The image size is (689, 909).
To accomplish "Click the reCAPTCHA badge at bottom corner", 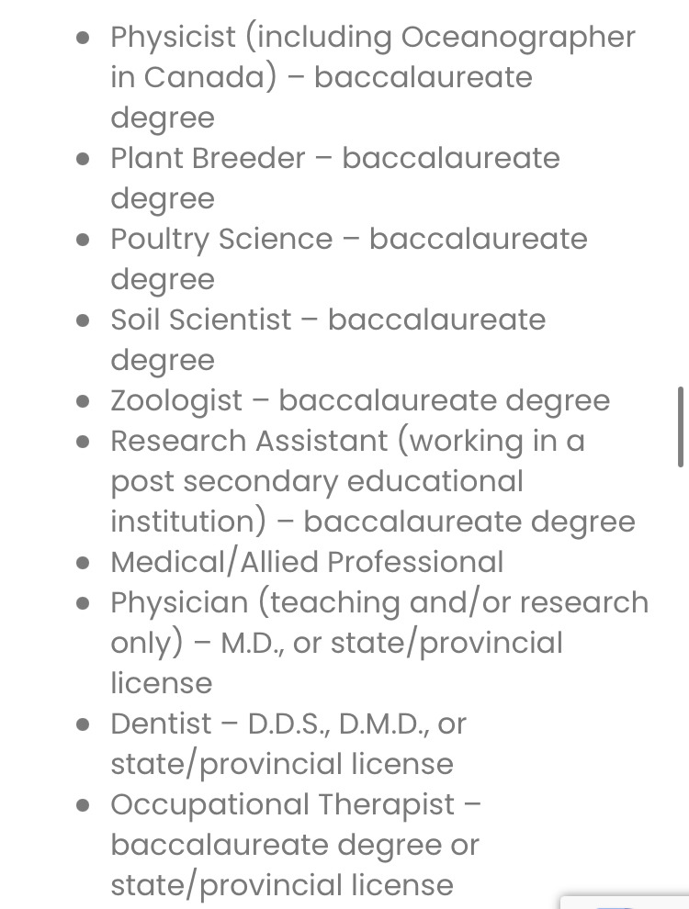I will [x=627, y=902].
